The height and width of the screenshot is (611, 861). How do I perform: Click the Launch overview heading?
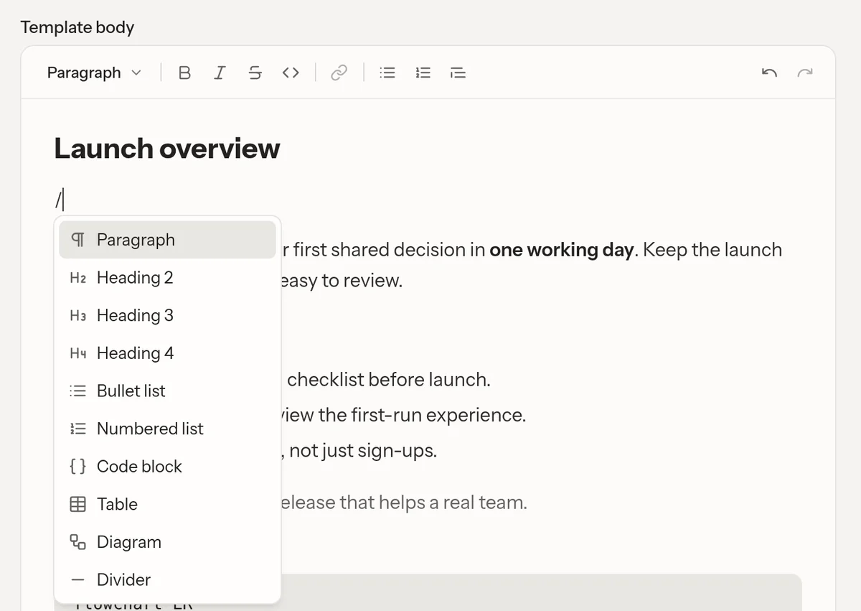(x=167, y=149)
